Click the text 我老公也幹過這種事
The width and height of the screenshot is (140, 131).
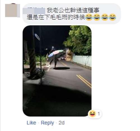(x=73, y=10)
